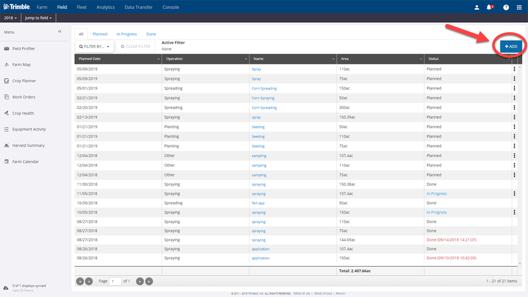The height and width of the screenshot is (297, 528).
Task: Open Crop Health in the sidebar
Action: 23,113
